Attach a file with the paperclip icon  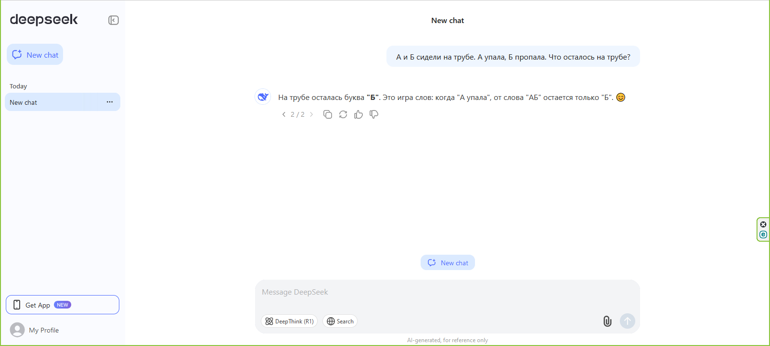point(607,321)
